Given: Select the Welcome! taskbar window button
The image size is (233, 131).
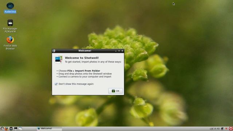Looking at the screenshot, I should point(50,128).
